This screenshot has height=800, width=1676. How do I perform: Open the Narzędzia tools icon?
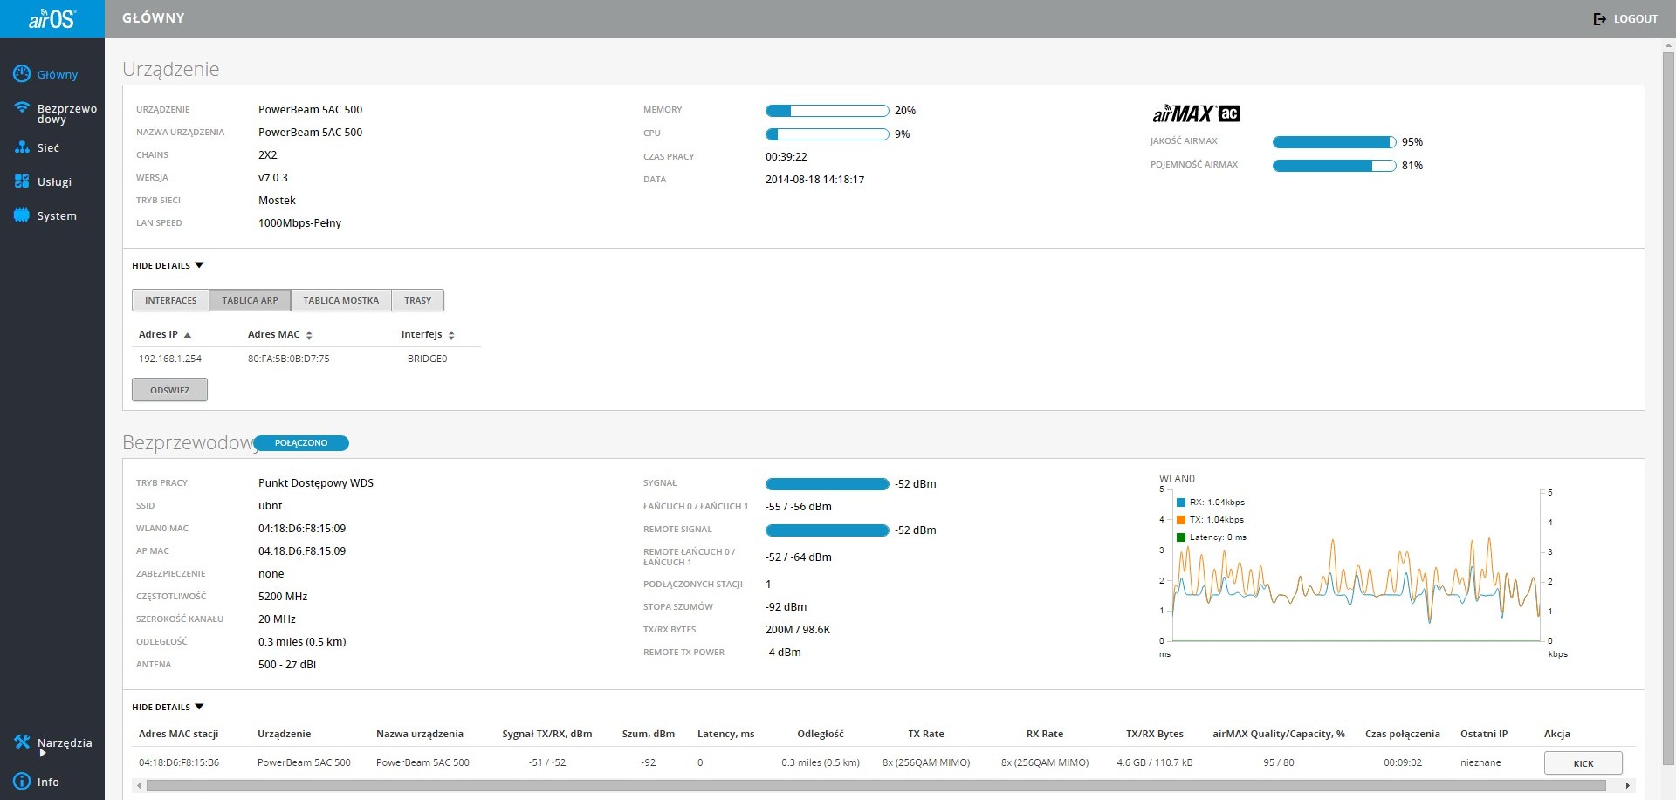(22, 742)
